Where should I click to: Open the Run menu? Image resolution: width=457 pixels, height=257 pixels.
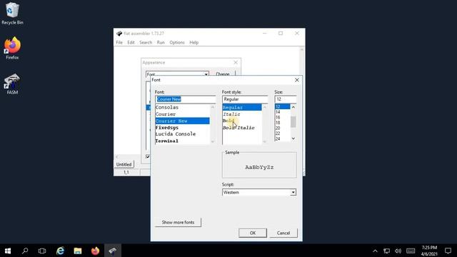pyautogui.click(x=161, y=43)
